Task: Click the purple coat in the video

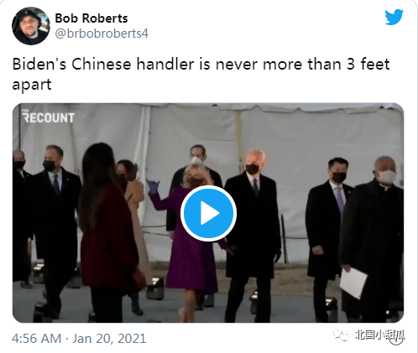Action: tap(189, 241)
